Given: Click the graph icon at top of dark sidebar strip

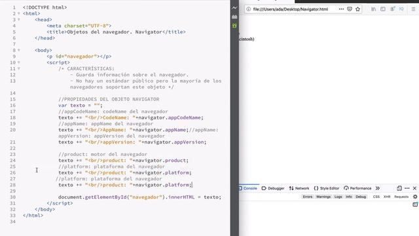Looking at the screenshot, I should tap(234, 8).
